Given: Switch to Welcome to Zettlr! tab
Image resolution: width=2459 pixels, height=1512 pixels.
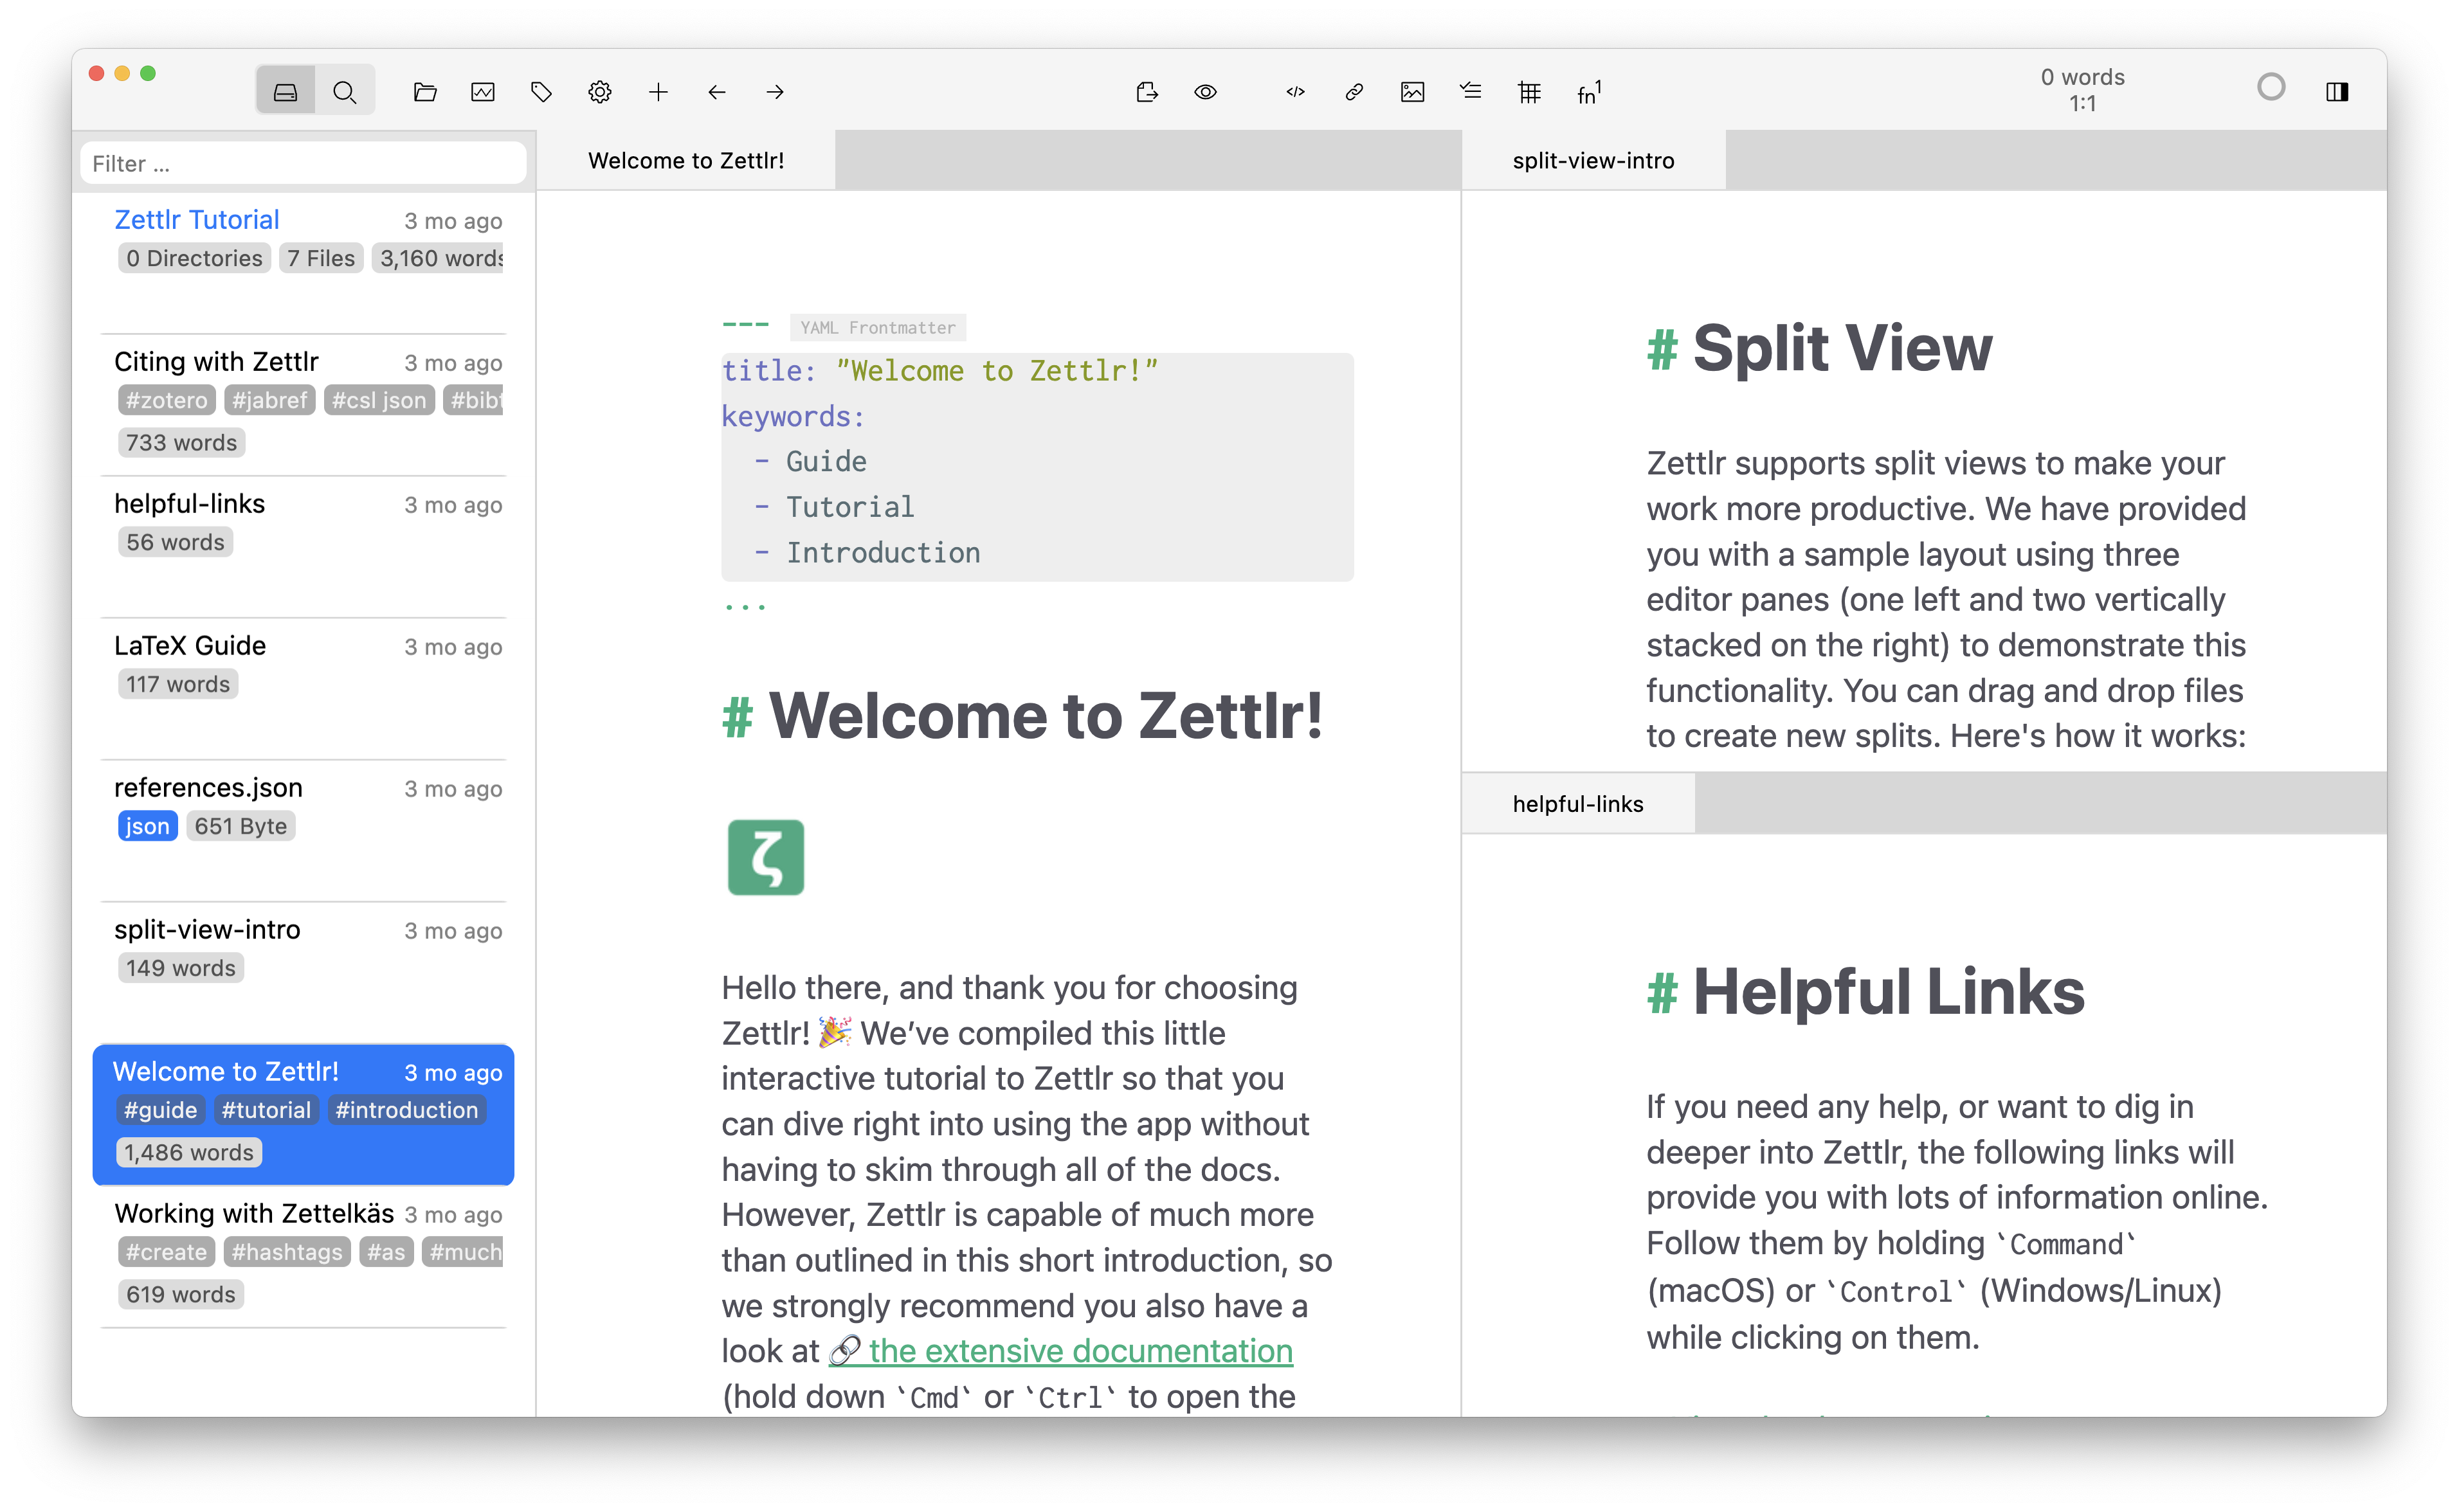Looking at the screenshot, I should coord(686,160).
